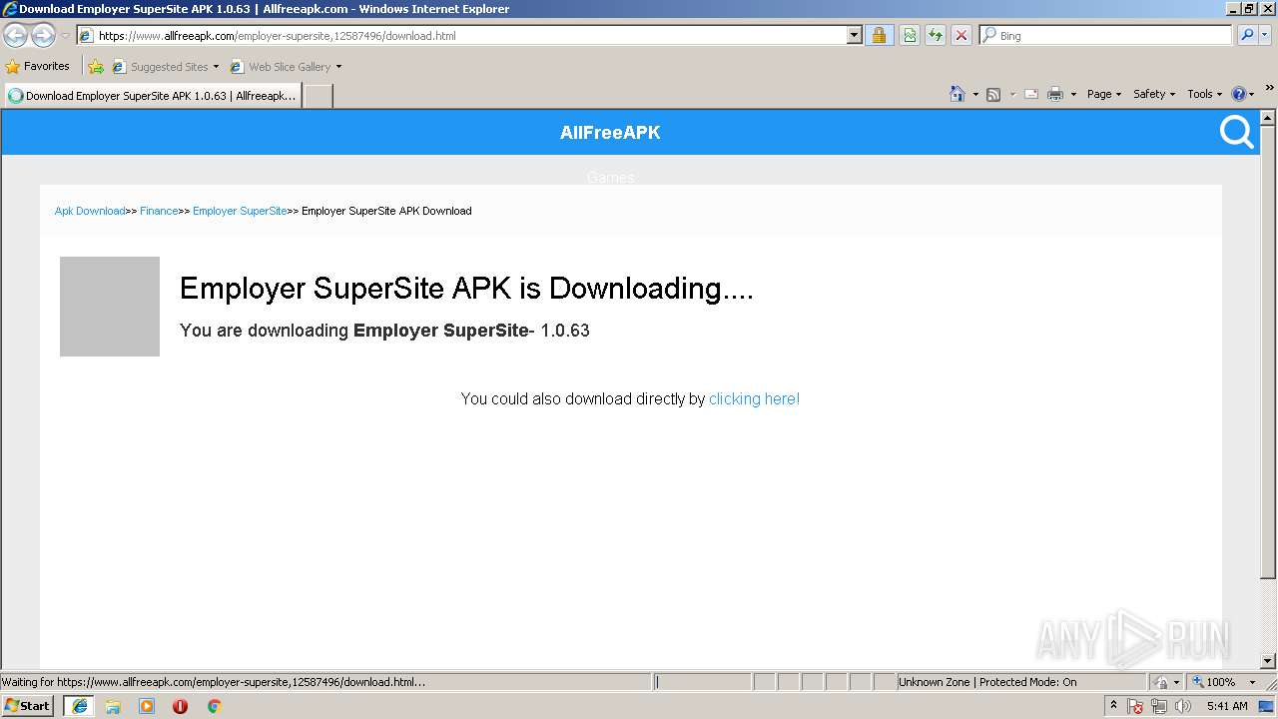The width and height of the screenshot is (1278, 719).
Task: Open the Finance breadcrumb link
Action: coord(159,211)
